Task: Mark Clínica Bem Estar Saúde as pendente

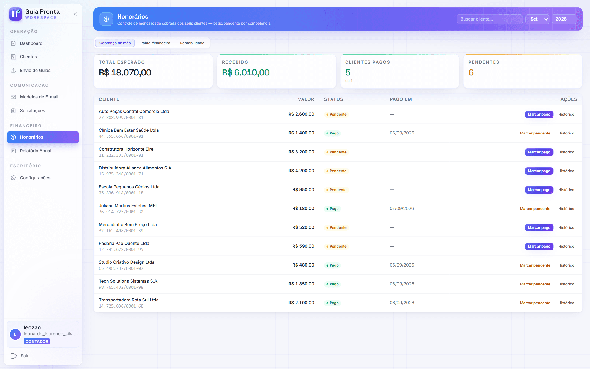Action: coord(535,133)
